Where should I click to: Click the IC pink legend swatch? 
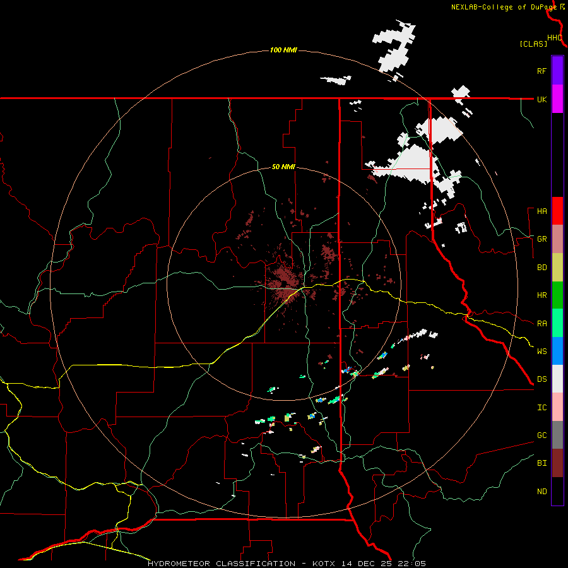click(557, 407)
